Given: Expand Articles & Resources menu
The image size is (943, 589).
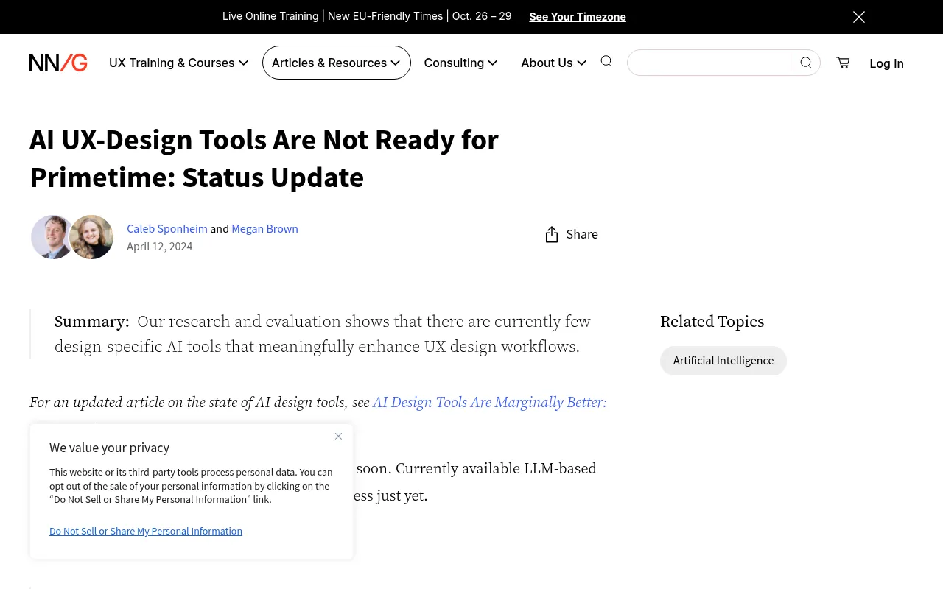Looking at the screenshot, I should 336,63.
